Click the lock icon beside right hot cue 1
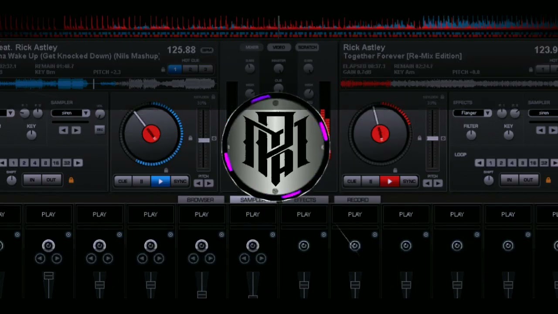Screen dimensions: 558x314 click(x=531, y=69)
